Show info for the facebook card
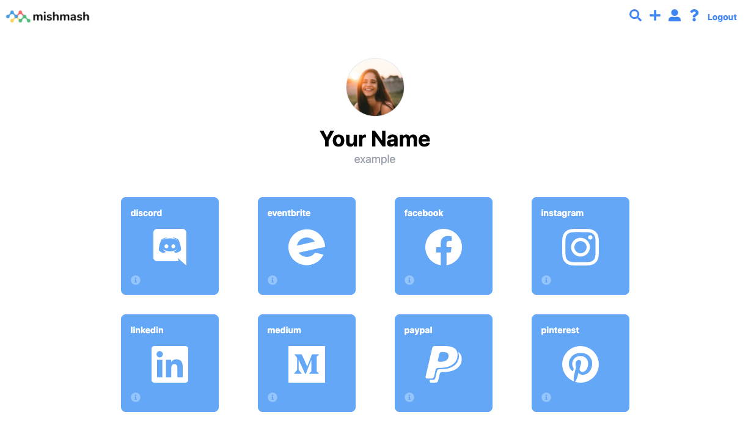The image size is (751, 426). 409,280
